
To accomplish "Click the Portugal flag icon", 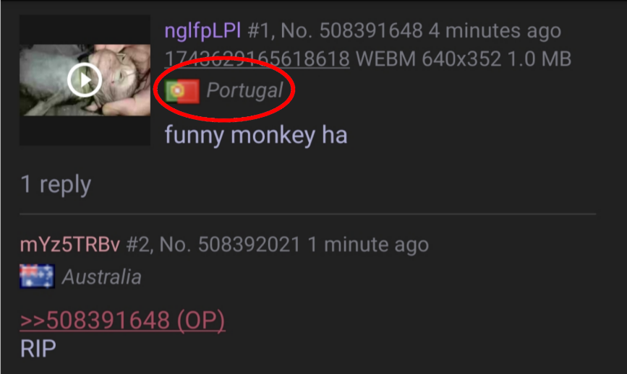I will [182, 91].
